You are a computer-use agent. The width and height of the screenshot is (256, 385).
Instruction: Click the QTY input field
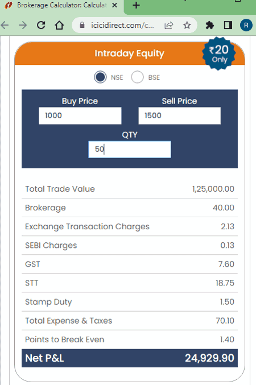click(130, 150)
